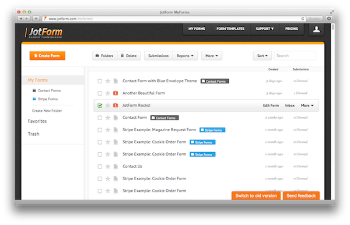Image resolution: width=350 pixels, height=225 pixels.
Task: Open the Favorites section
Action: click(x=37, y=121)
